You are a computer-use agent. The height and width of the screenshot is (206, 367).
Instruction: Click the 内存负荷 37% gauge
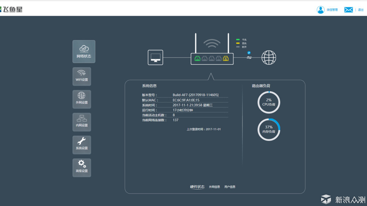point(269,129)
